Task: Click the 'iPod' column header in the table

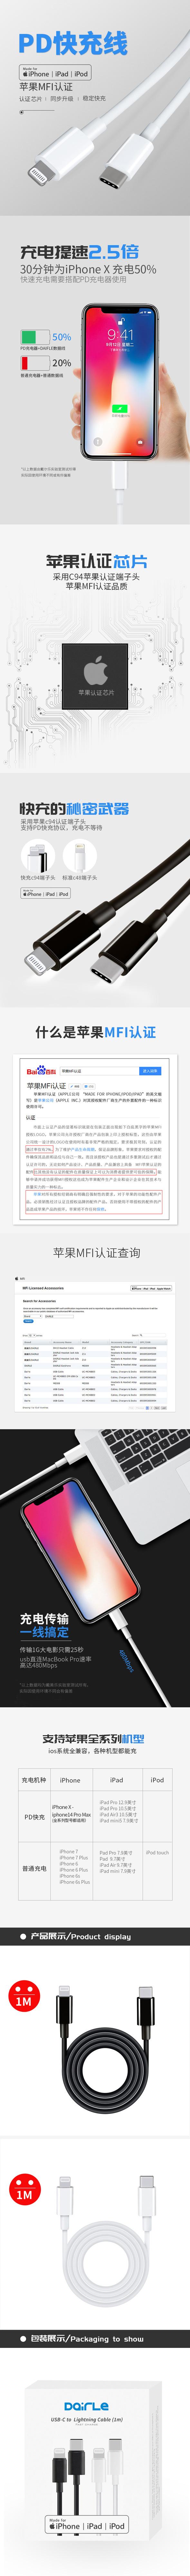Action: (157, 1780)
